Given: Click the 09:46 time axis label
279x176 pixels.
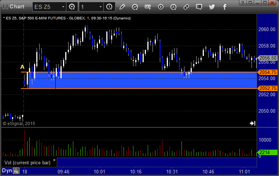Looking at the screenshot, I should (x=63, y=172).
